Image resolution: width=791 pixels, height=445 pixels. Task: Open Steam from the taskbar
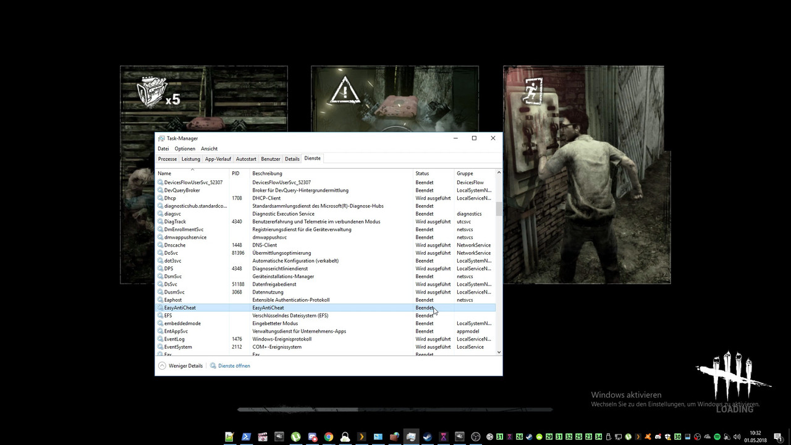tap(427, 437)
